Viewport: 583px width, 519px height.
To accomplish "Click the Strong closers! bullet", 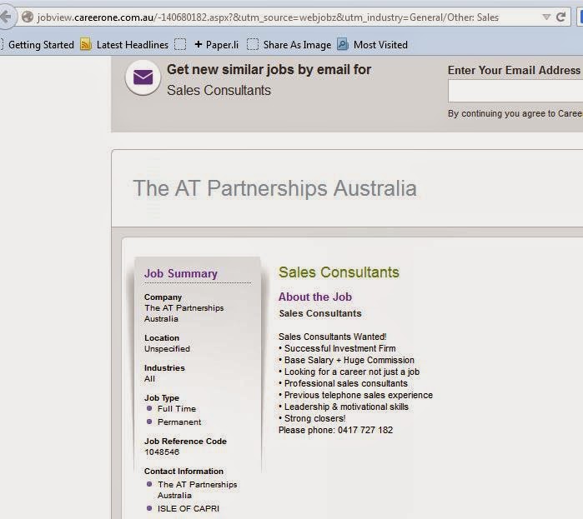I will [312, 418].
